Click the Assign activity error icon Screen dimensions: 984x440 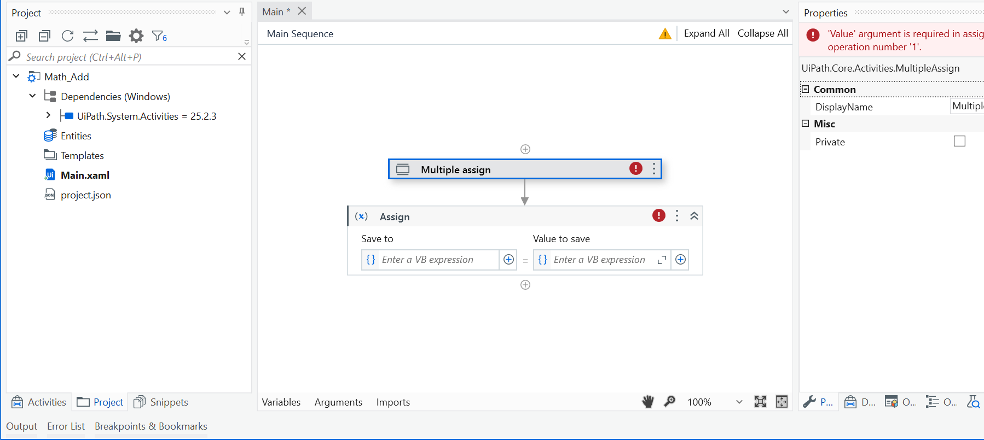point(659,215)
